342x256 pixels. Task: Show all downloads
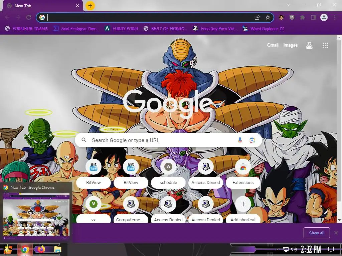pyautogui.click(x=317, y=233)
